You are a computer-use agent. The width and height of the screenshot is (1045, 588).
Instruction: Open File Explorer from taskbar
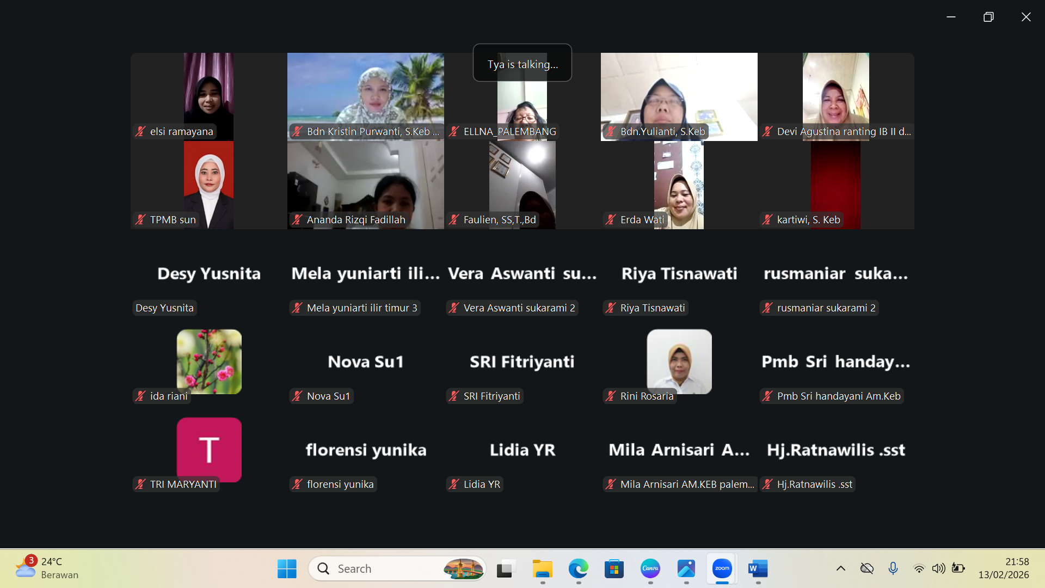pos(542,568)
